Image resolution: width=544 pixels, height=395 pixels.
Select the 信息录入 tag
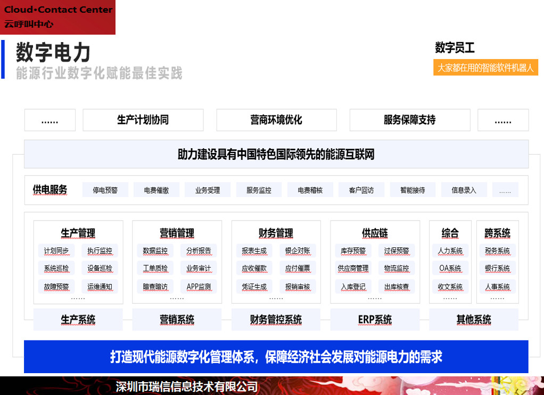464,190
